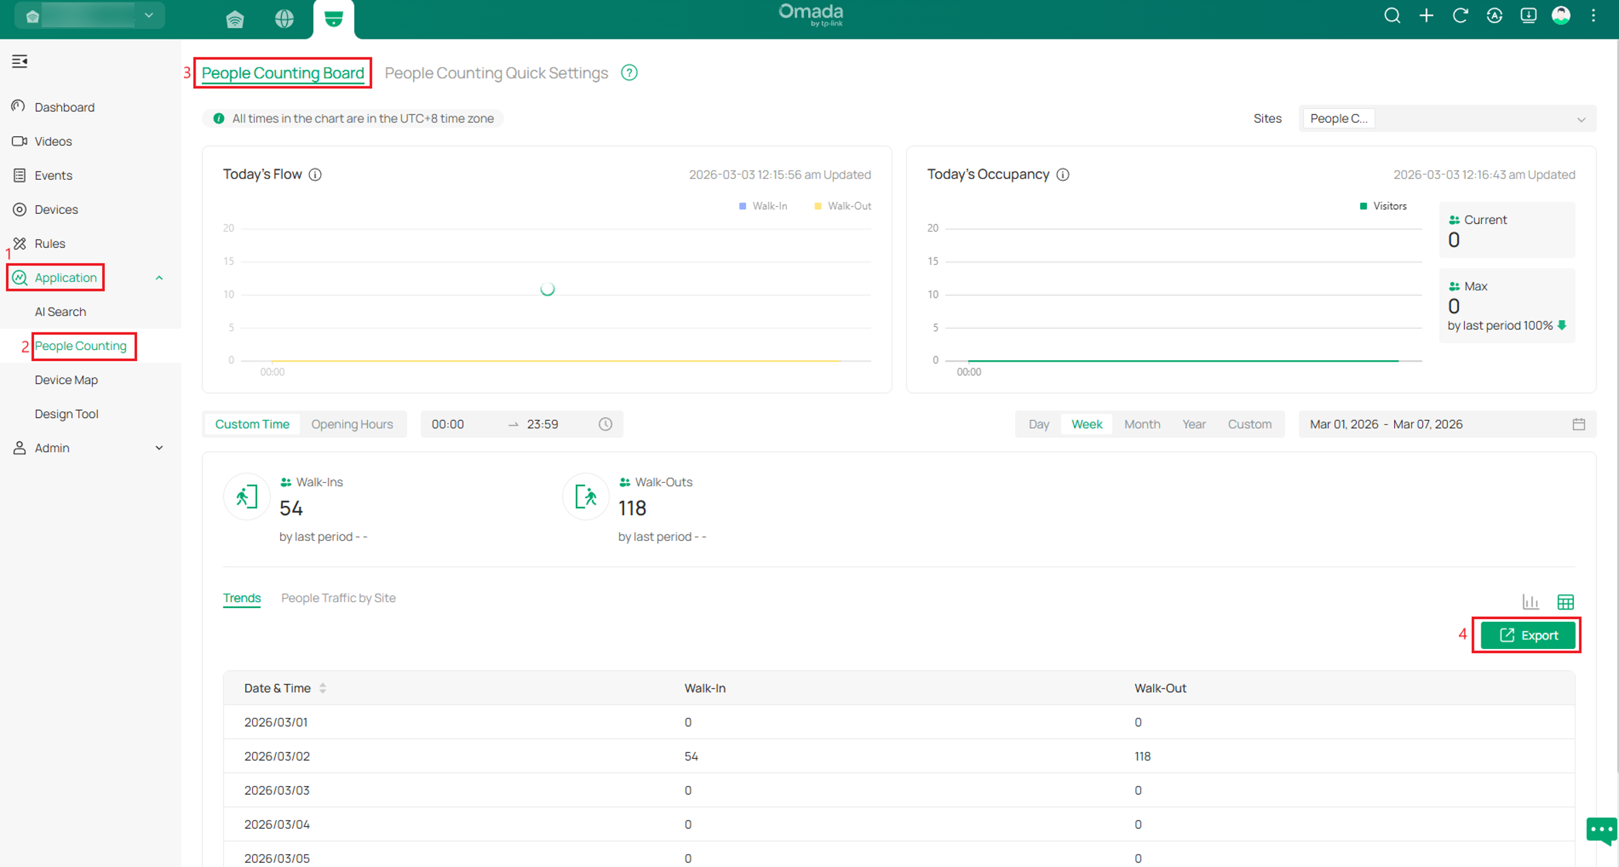Select the 2026/03/02 table row date

[277, 756]
